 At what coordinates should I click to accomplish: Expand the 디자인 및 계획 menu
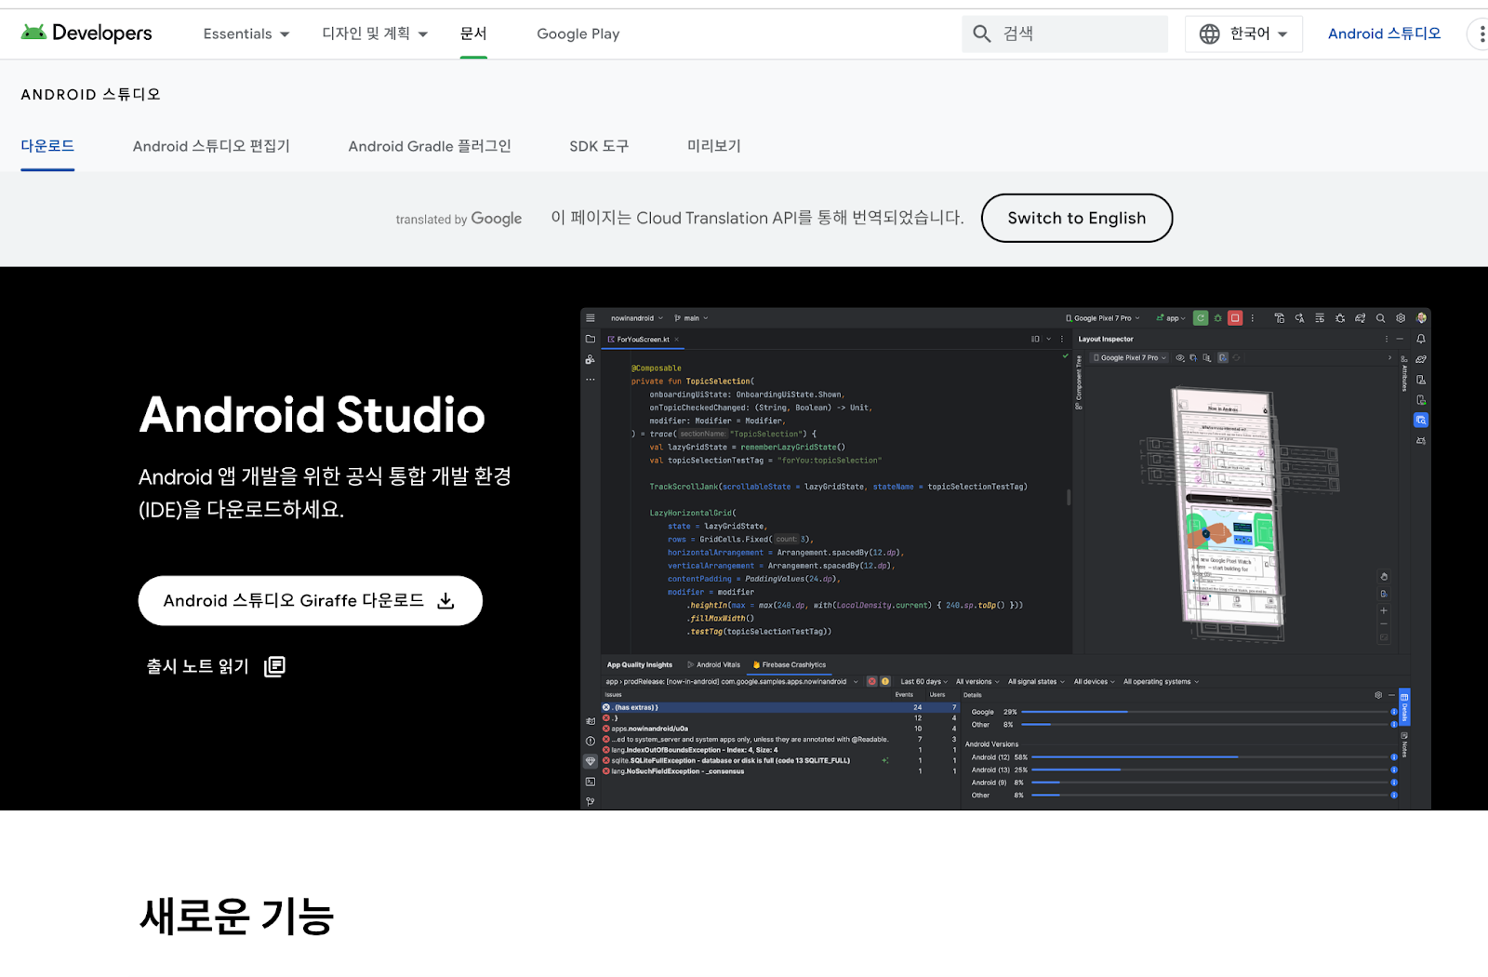[375, 33]
